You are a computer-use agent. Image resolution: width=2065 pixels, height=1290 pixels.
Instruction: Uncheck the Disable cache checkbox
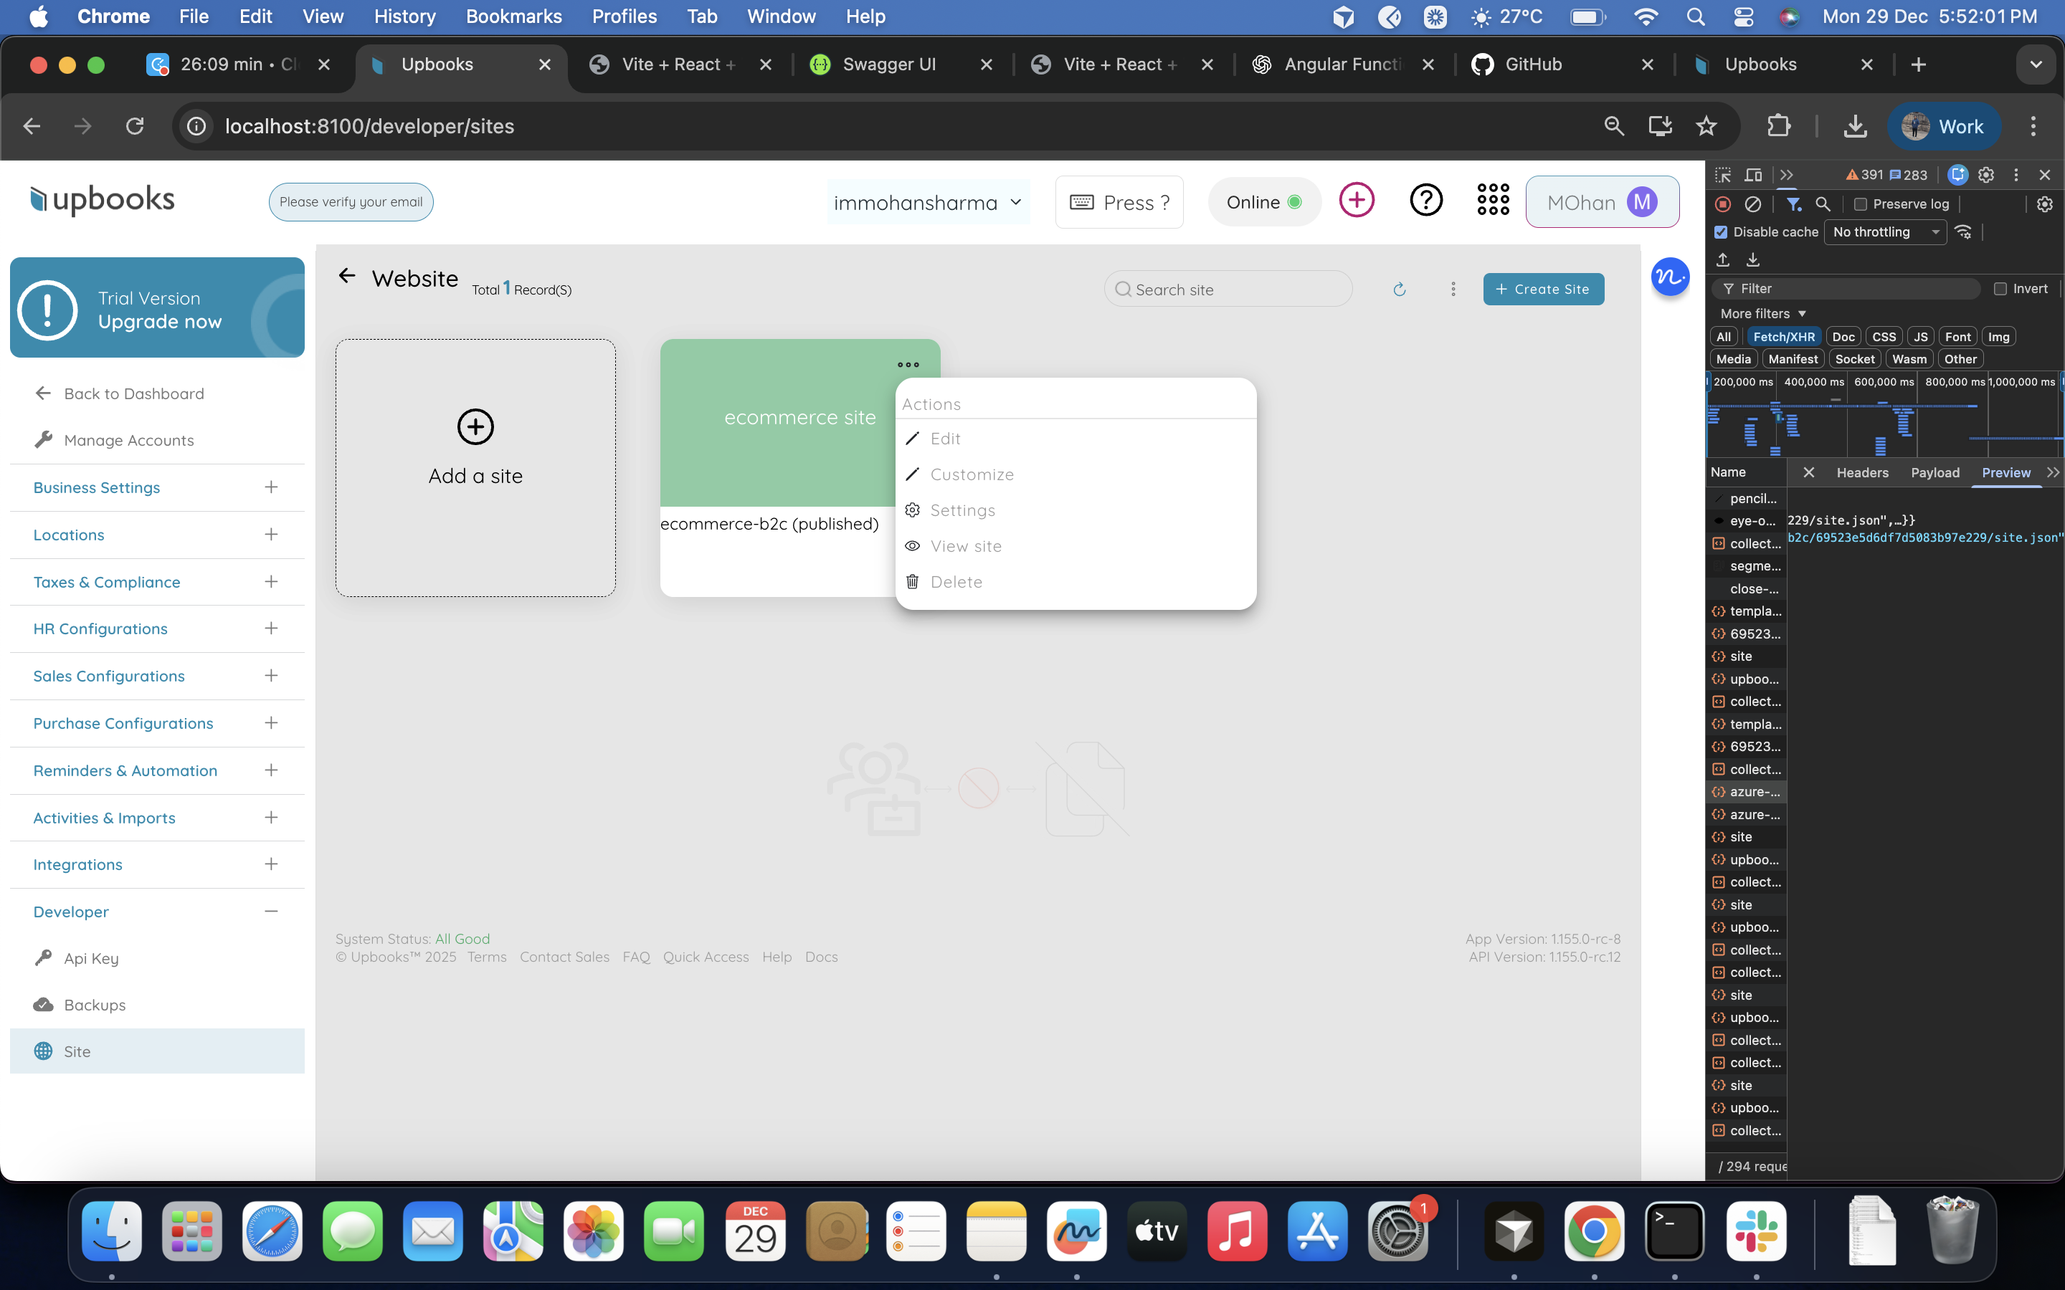1719,231
